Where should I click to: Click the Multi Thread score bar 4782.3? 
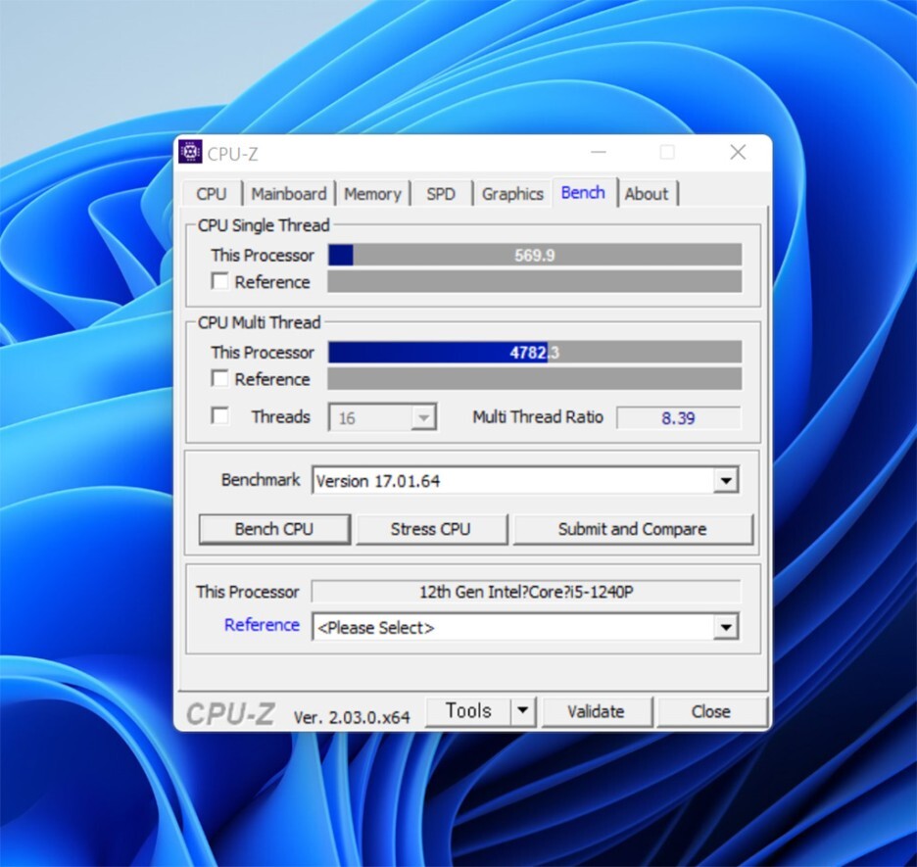click(x=535, y=352)
